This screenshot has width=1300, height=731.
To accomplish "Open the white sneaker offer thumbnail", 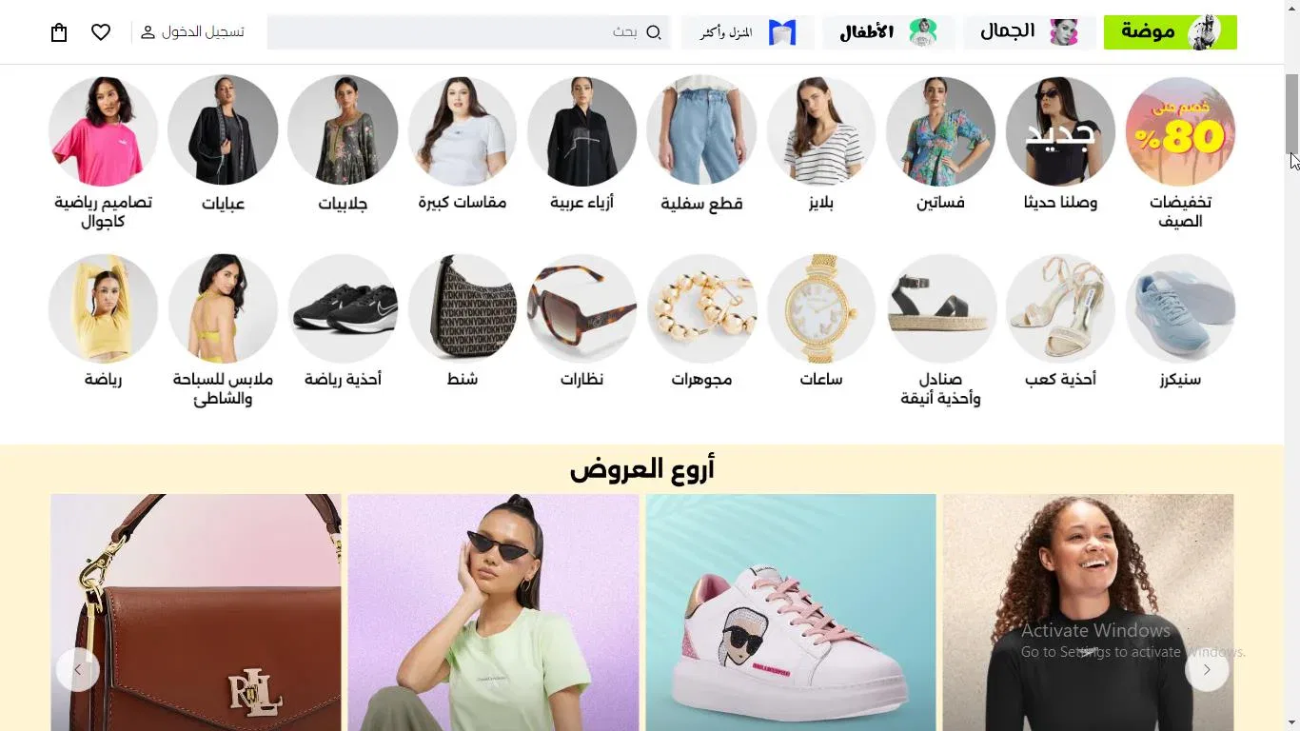I will point(791,612).
